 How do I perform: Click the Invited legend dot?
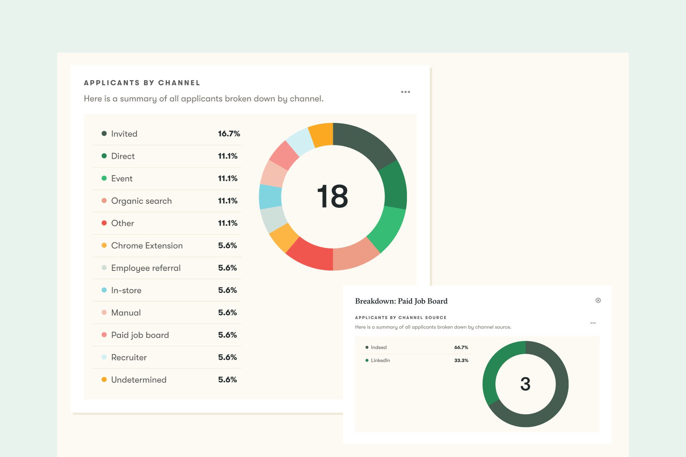point(104,134)
